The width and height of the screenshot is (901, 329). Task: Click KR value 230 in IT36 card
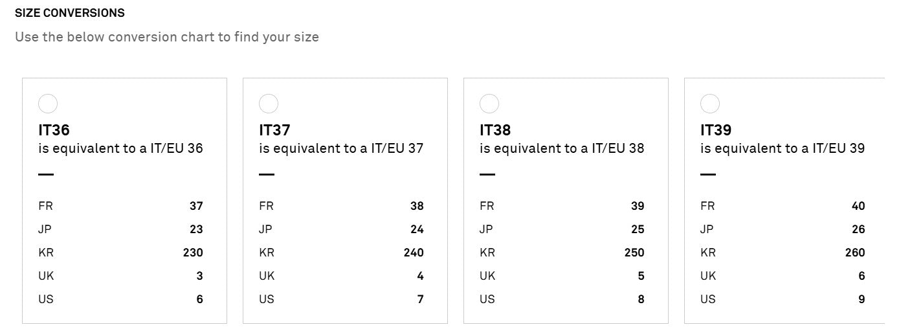coord(193,253)
